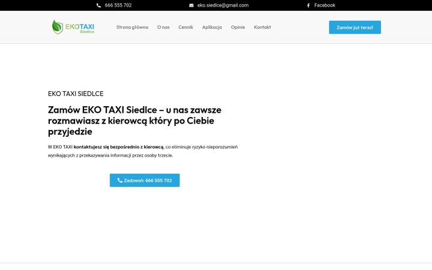Open the Opinie page
Screen dimensions: 432x270
point(238,27)
